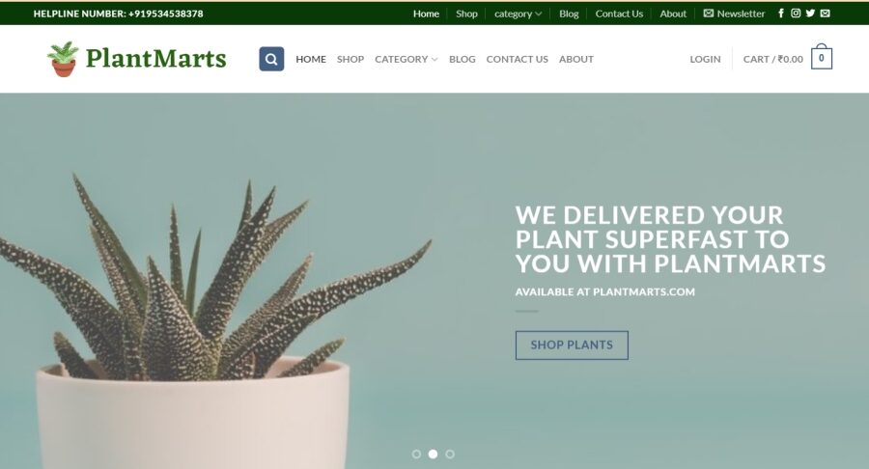Select the third slider dot
Viewport: 869px width, 469px height.
450,455
